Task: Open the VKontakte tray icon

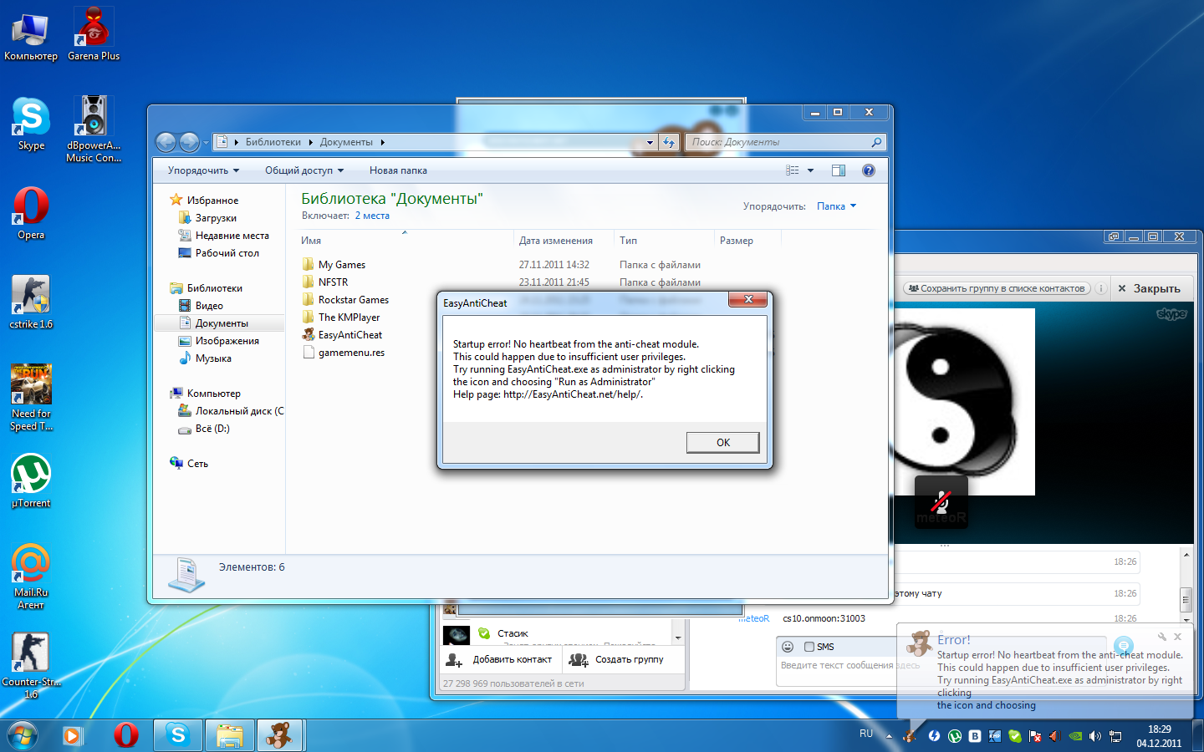Action: point(974,736)
